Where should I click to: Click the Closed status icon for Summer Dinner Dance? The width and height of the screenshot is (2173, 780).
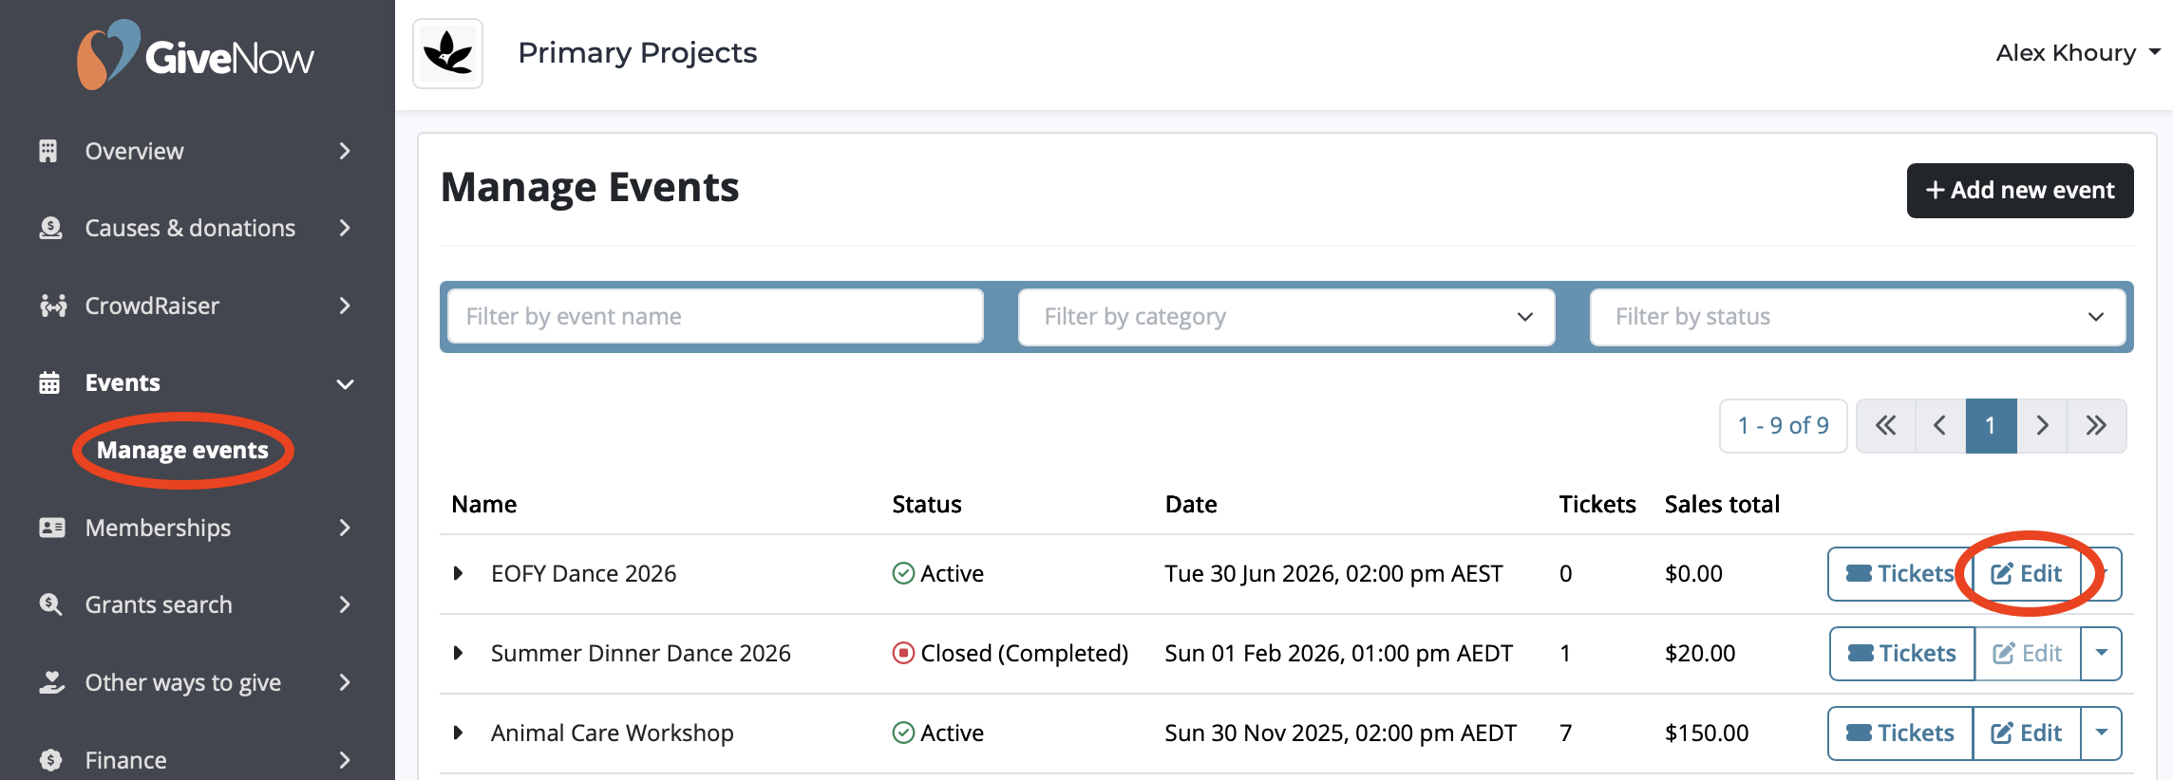pos(903,653)
